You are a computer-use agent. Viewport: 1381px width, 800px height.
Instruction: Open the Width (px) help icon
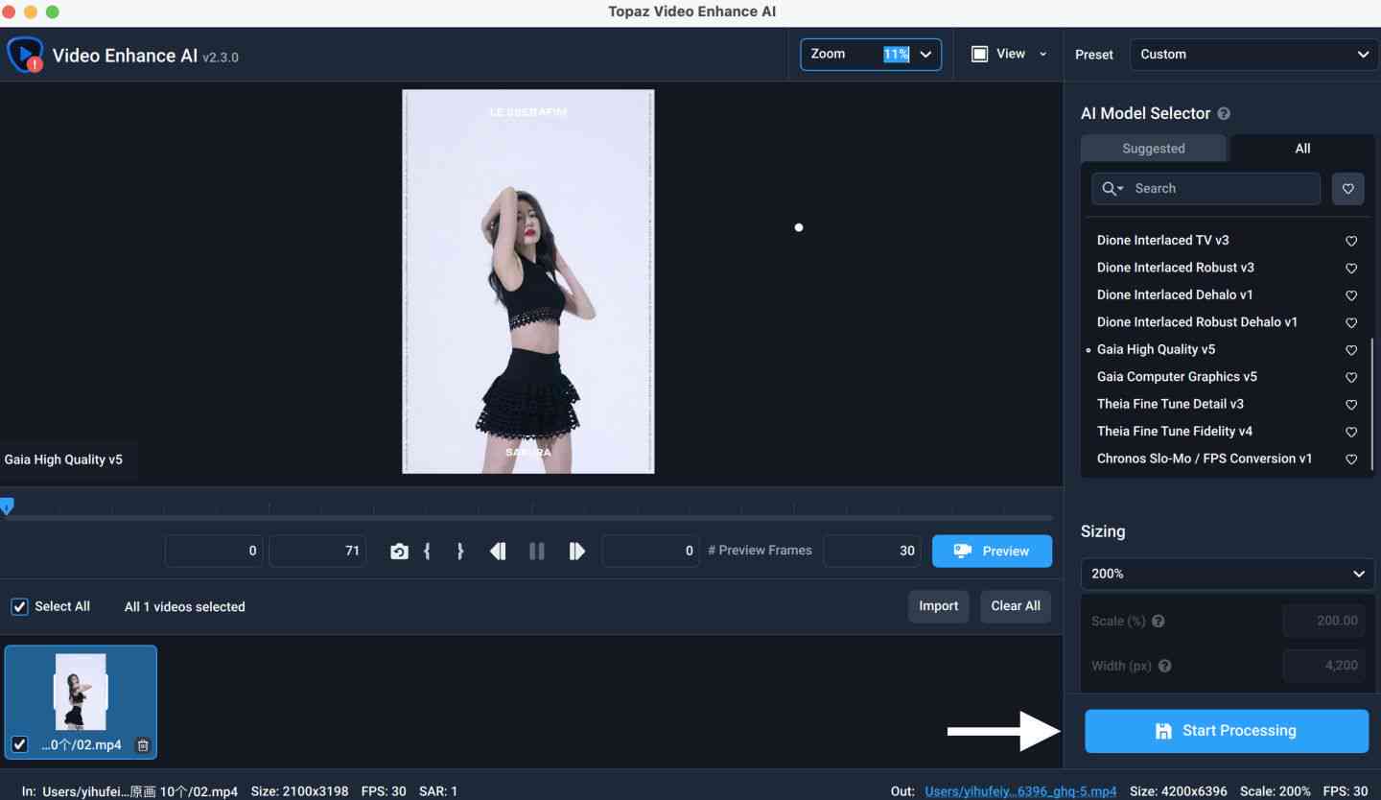point(1164,666)
